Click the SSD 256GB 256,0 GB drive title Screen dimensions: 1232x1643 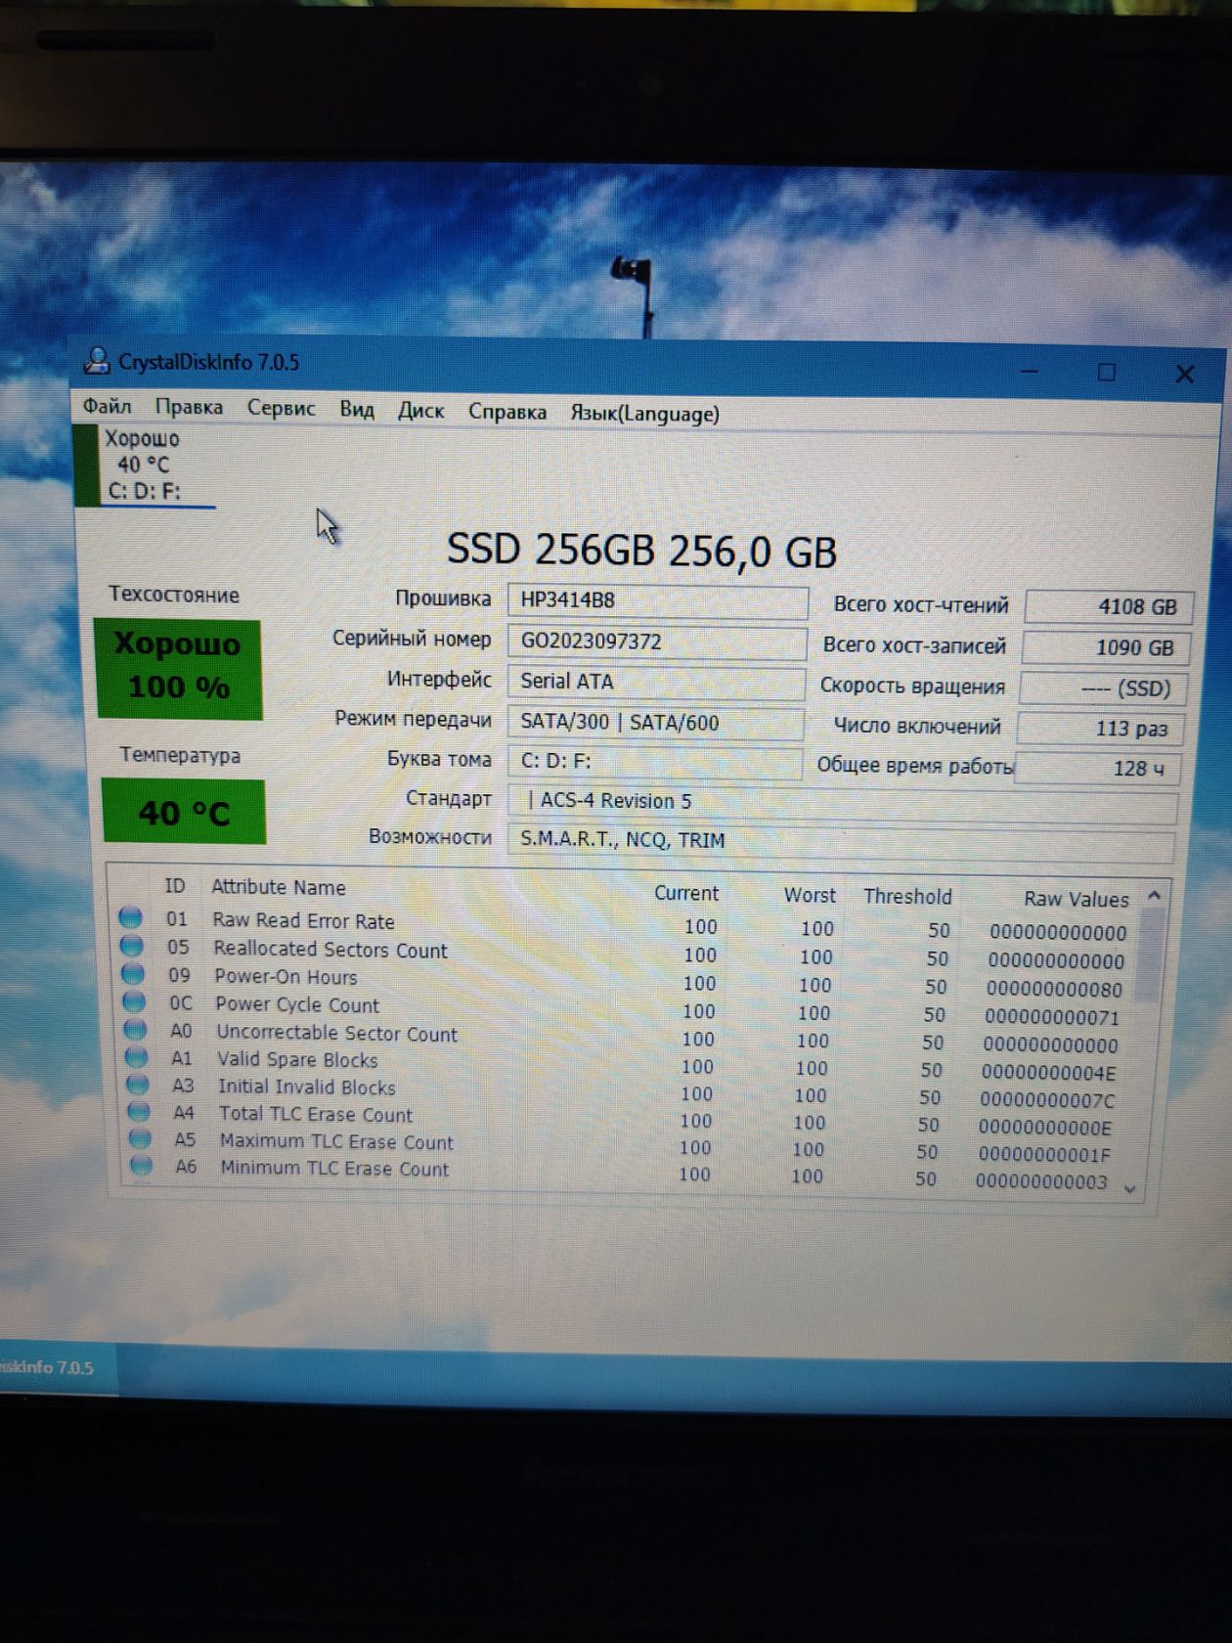(641, 551)
